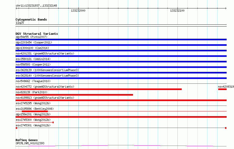The width and height of the screenshot is (234, 149).
Task: Click left arrow of the coordinate ruler
Action: (16, 8)
